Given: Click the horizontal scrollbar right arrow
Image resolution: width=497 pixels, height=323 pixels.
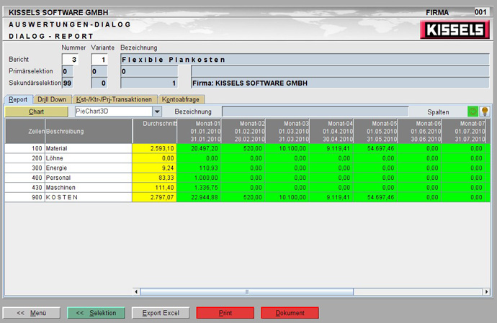Looking at the screenshot, I should (x=486, y=291).
